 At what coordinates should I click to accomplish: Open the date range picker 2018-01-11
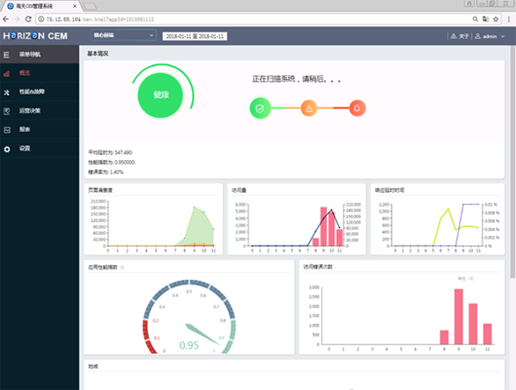point(195,36)
